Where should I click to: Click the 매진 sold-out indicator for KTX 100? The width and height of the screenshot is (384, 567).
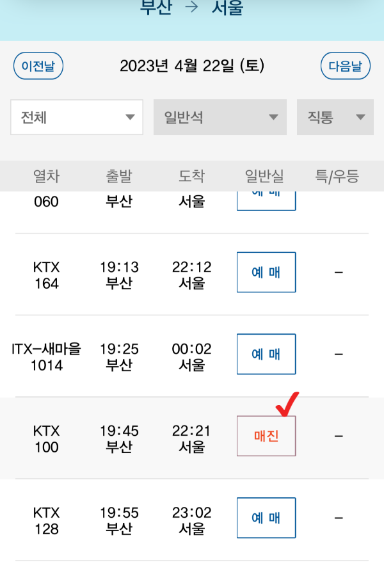[x=266, y=436]
